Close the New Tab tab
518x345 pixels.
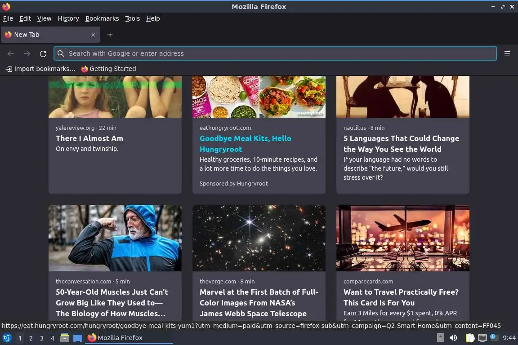tap(93, 35)
